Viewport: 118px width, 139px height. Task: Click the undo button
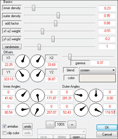(27, 126)
